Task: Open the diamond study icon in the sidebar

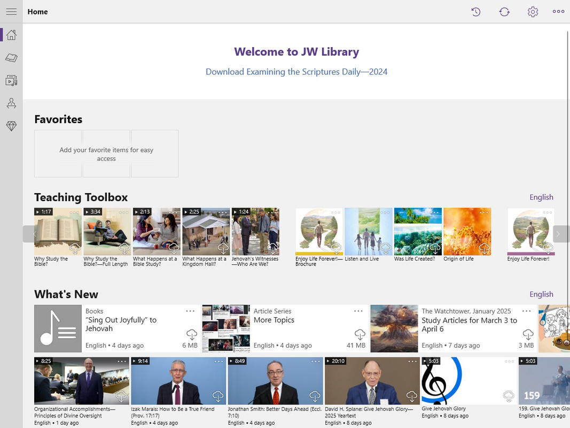Action: click(x=11, y=126)
